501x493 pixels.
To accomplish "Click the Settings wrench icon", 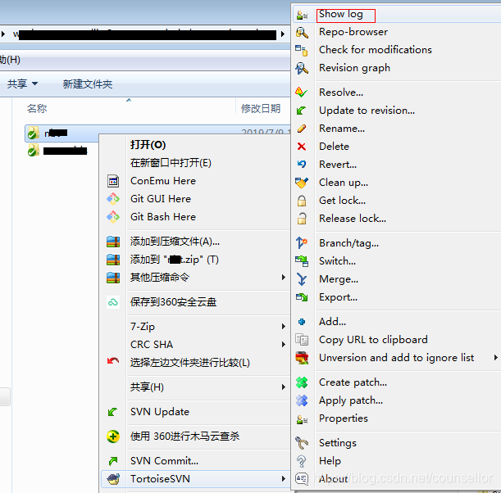I will [x=302, y=443].
